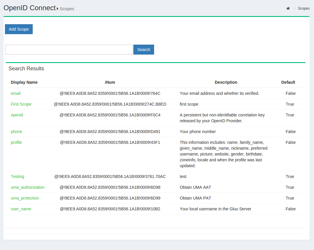Focus the scope search text field
Viewport: 314px width, 250px height.
(x=69, y=50)
